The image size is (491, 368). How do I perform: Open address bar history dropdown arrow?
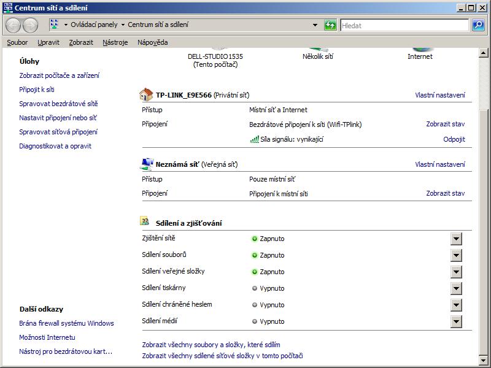click(x=315, y=25)
